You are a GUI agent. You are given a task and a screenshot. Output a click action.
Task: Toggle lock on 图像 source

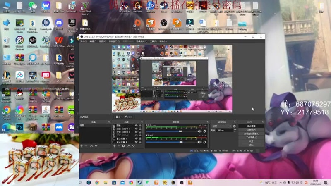pos(140,126)
